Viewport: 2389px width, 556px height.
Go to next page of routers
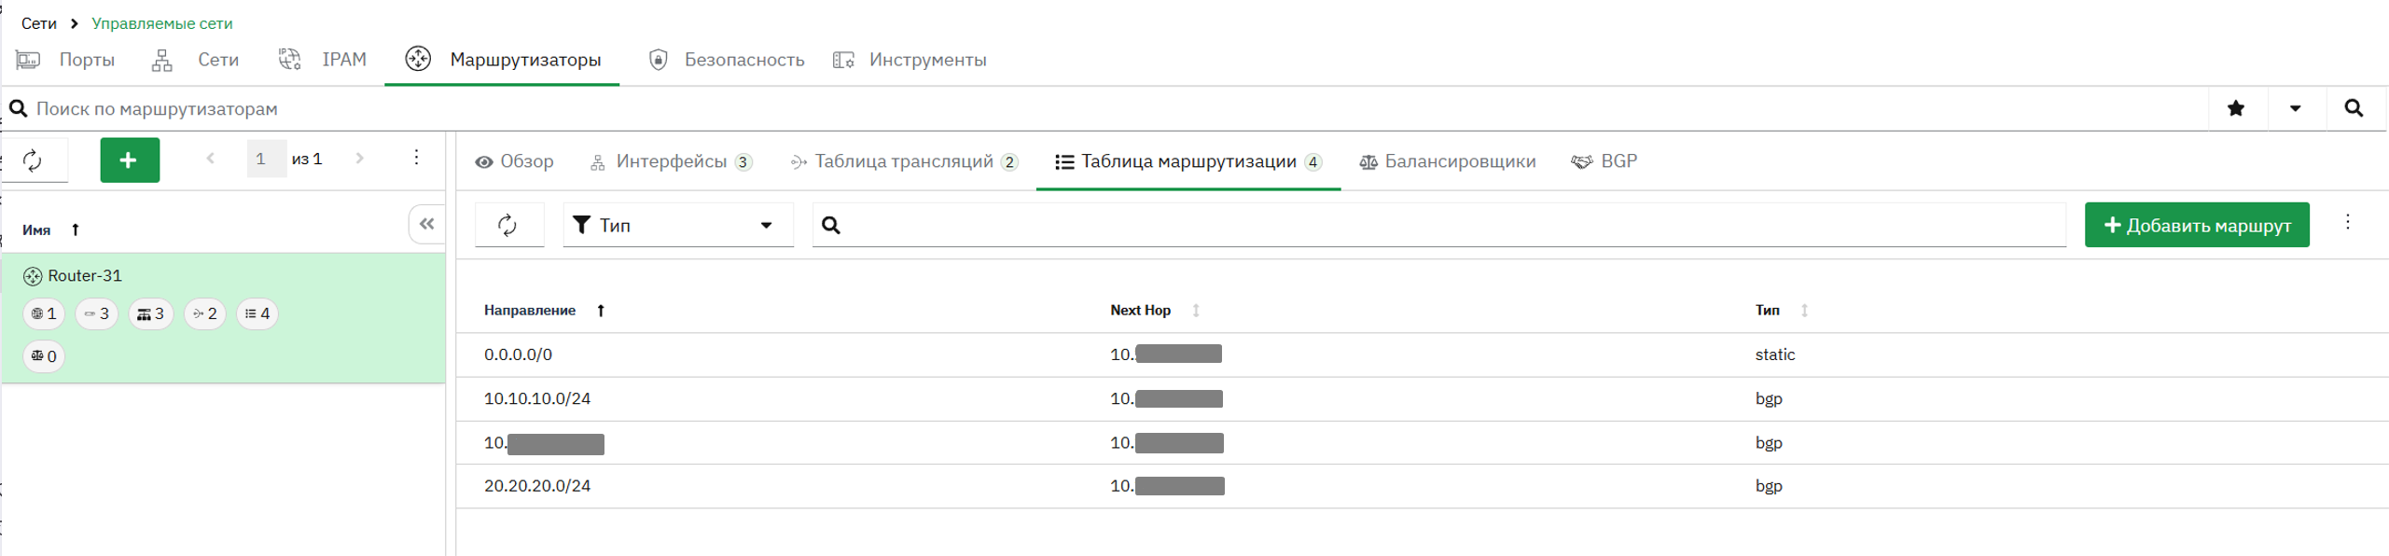coord(360,159)
